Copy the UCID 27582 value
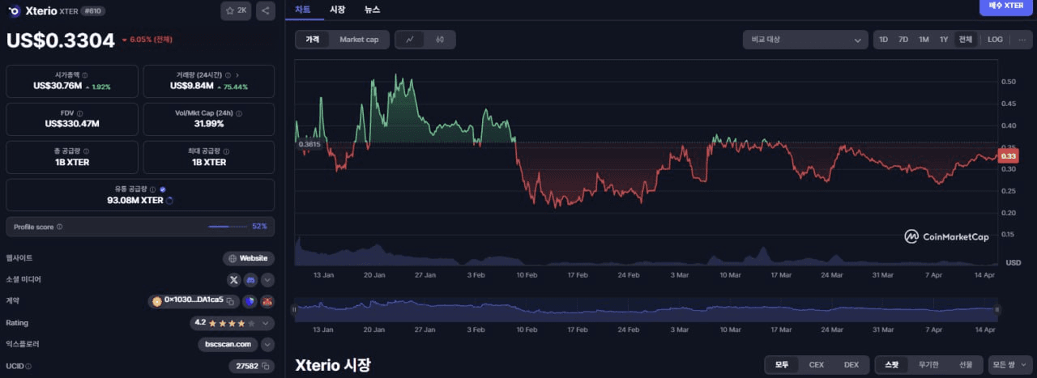Image resolution: width=1037 pixels, height=378 pixels. [265, 367]
